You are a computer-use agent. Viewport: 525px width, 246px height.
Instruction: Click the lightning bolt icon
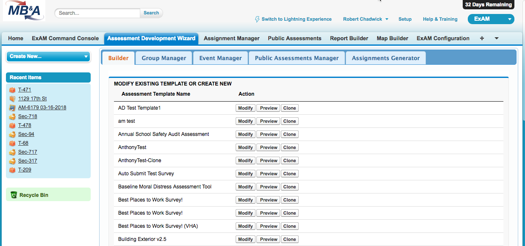click(257, 19)
